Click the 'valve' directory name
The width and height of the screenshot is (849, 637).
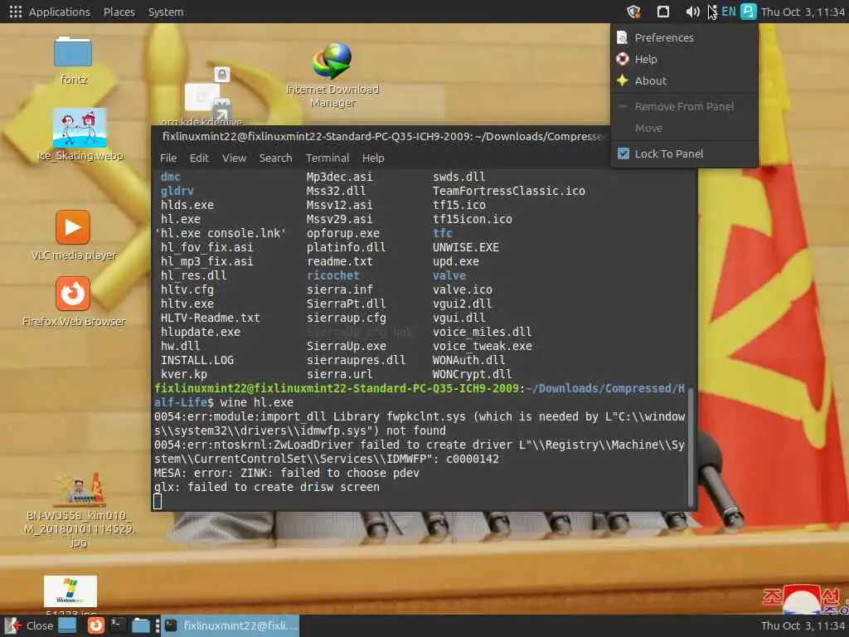click(449, 275)
